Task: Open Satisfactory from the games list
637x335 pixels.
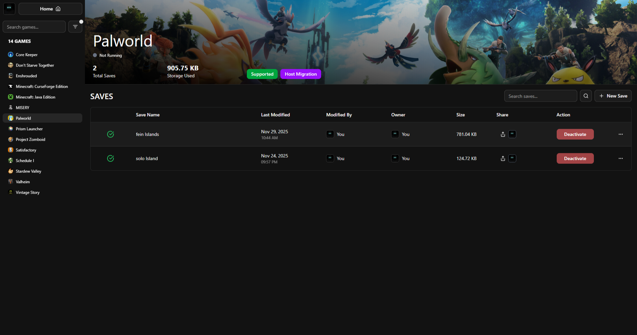Action: click(42, 150)
